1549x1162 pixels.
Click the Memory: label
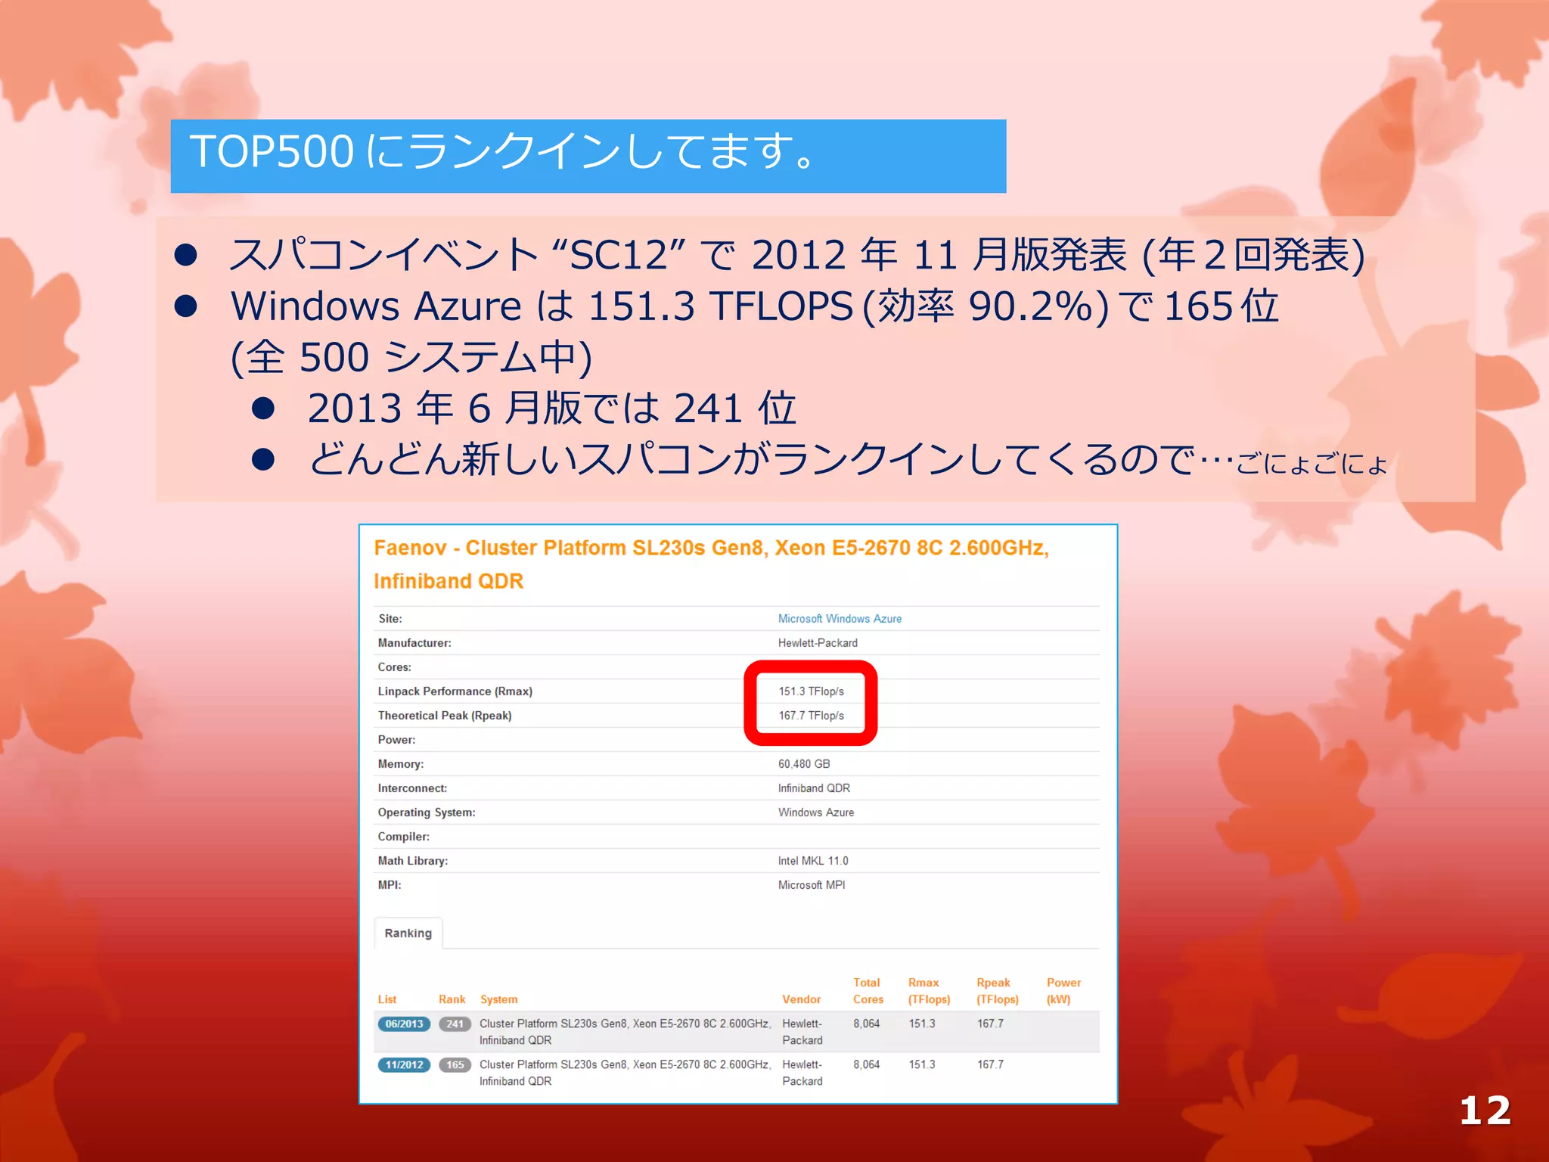401,764
